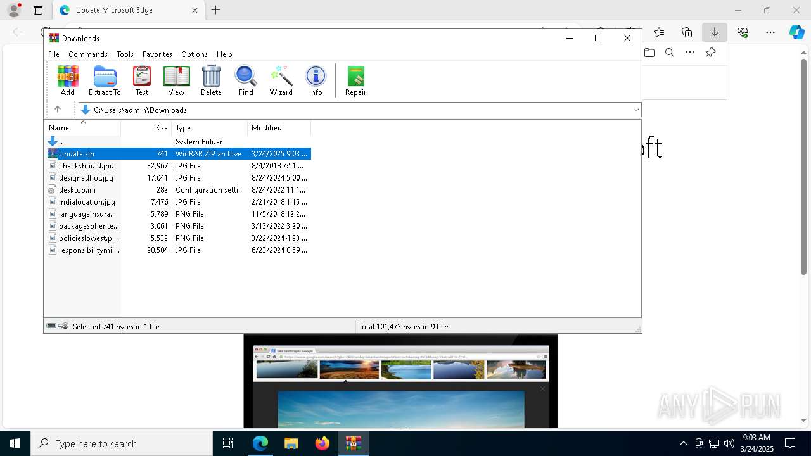
Task: Search downloads magnifier in Edge panel
Action: [x=670, y=53]
